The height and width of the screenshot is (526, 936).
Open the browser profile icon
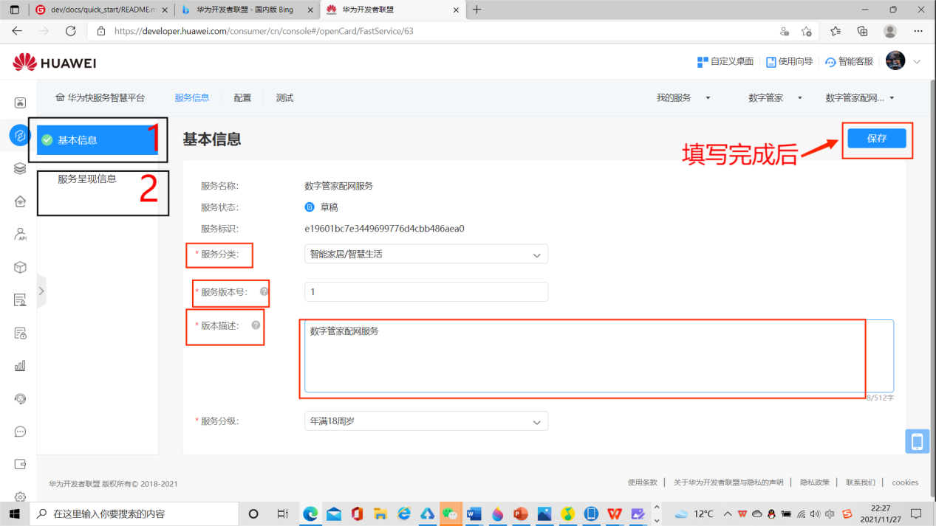point(890,31)
